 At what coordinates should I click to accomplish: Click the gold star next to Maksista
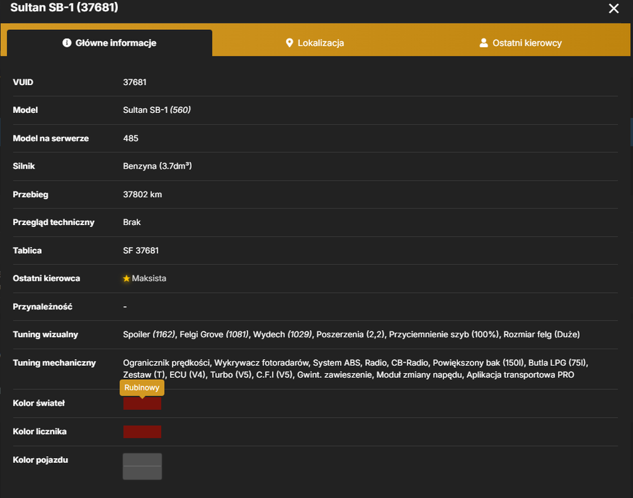[x=126, y=278]
